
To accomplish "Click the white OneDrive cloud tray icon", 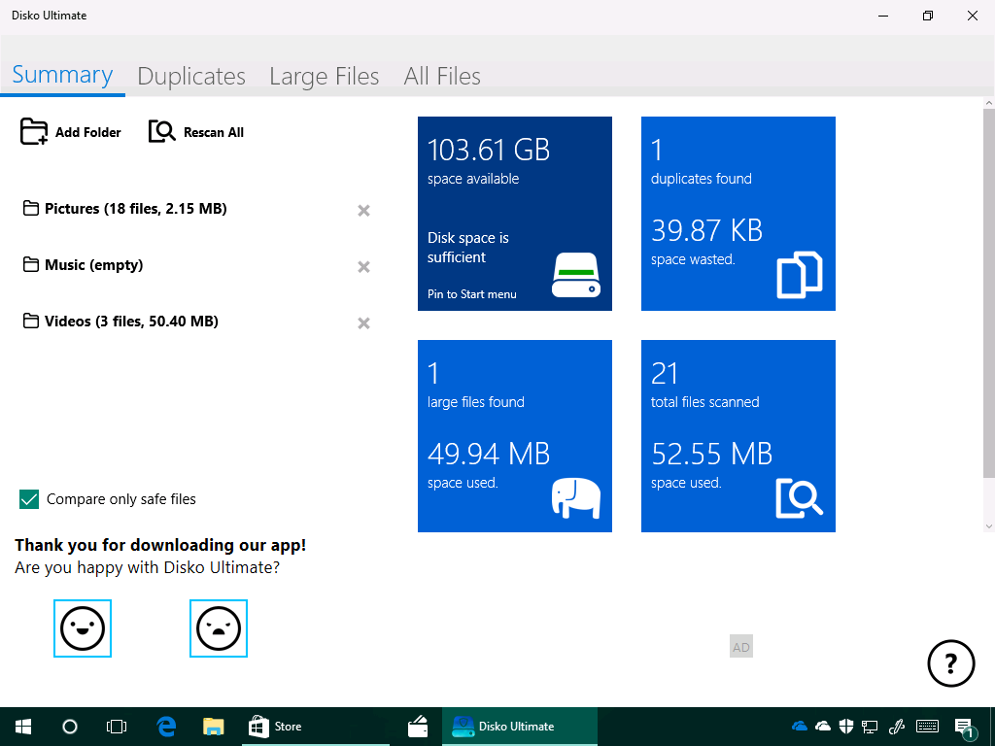I will [823, 726].
